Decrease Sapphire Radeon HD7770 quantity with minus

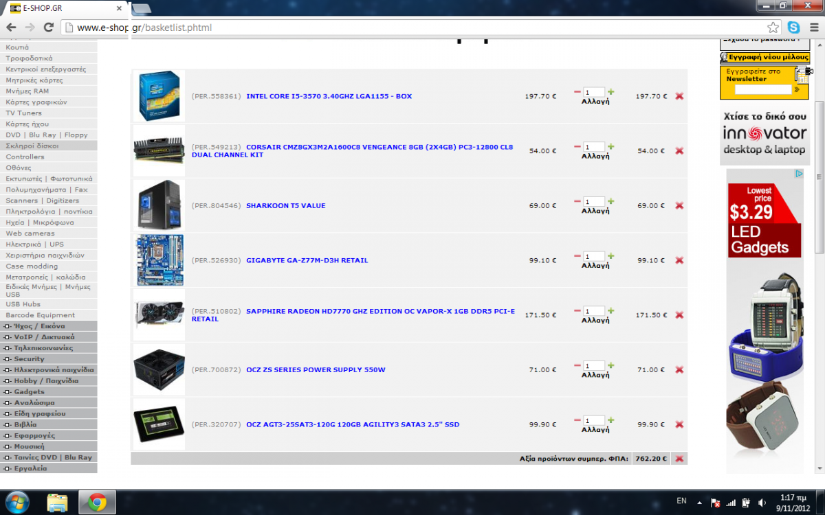tap(577, 310)
